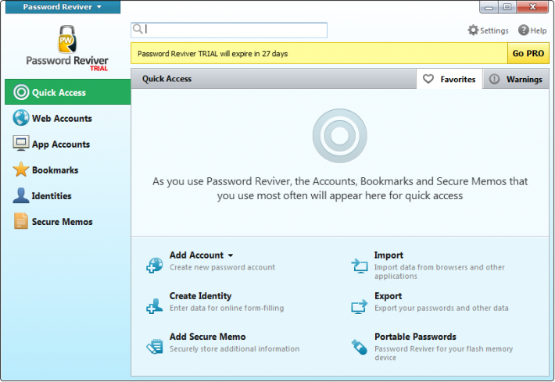Click the Web Accounts globe icon
The height and width of the screenshot is (382, 555).
click(21, 118)
